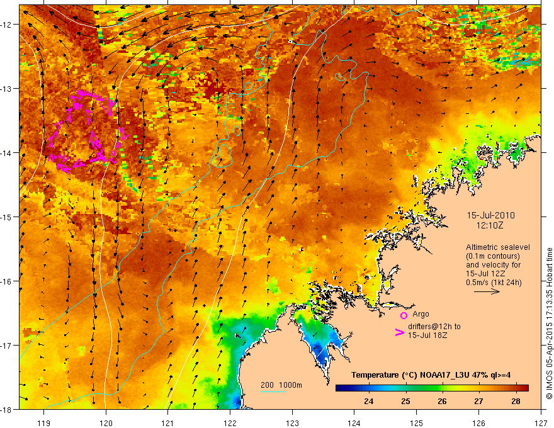554x428 pixels.
Task: Click longitude axis label 122
Action: coord(230,423)
